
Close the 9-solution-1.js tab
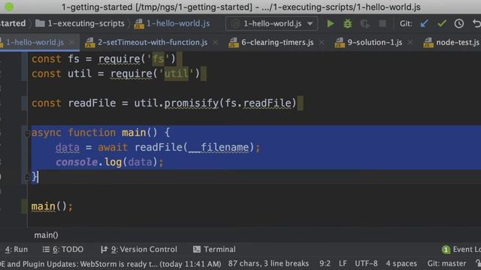pyautogui.click(x=410, y=42)
